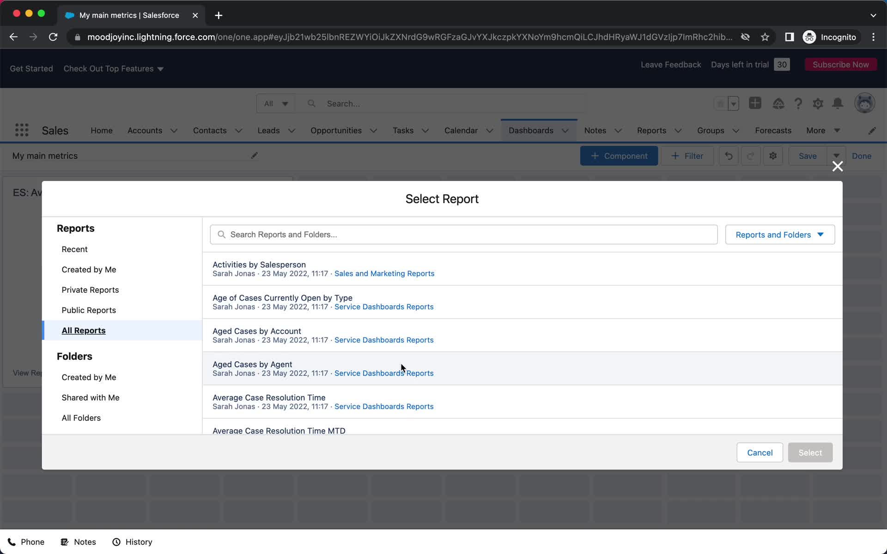Image resolution: width=887 pixels, height=554 pixels.
Task: Open the global actions plus icon
Action: 755,103
